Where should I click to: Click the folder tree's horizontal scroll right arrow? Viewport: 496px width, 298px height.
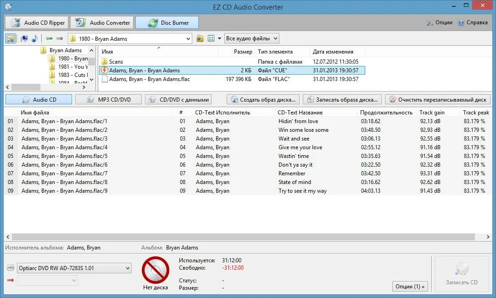pos(84,87)
